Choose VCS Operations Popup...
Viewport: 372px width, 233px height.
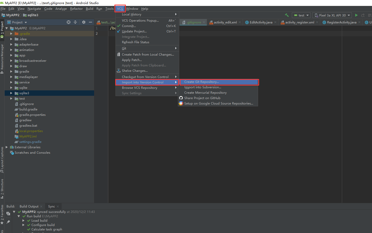click(x=147, y=20)
